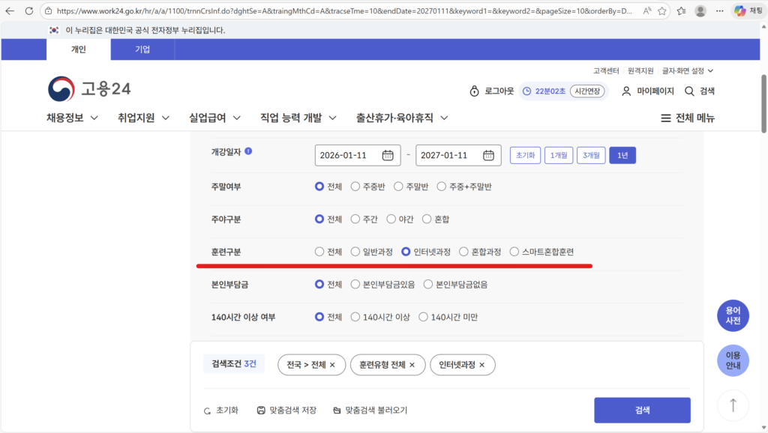Click the 고용24 logo
Screen dimensions: 768x433
click(x=88, y=89)
